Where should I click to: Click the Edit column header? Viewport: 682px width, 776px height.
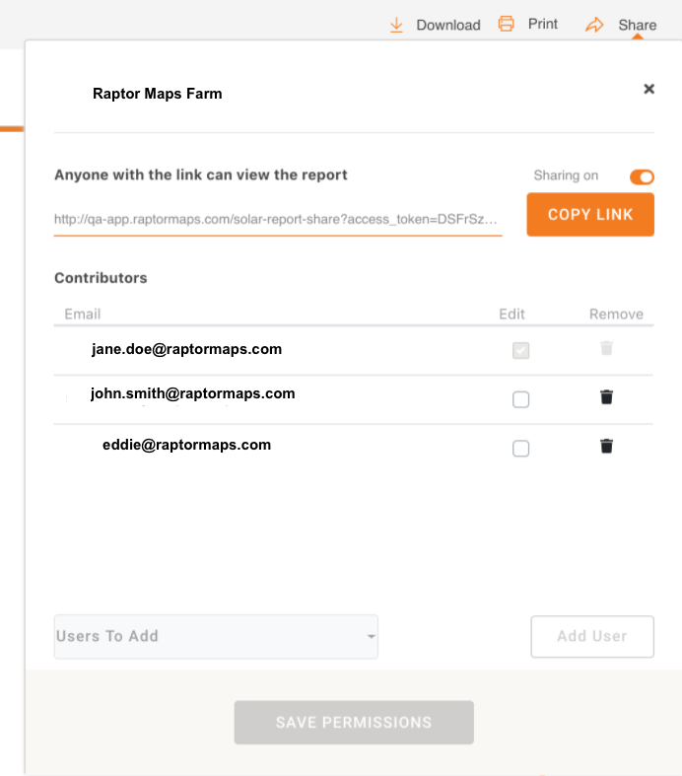pyautogui.click(x=511, y=314)
